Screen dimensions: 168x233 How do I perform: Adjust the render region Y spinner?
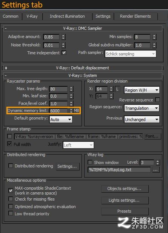[111, 96]
